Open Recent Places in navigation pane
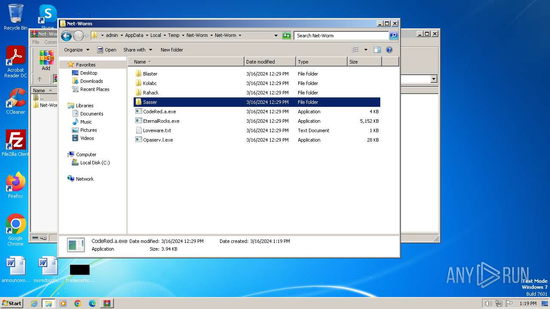Screen dimensions: 550x309 [x=95, y=89]
